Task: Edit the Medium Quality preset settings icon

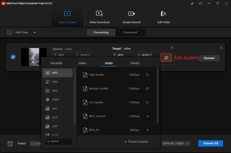Action: coord(147,89)
